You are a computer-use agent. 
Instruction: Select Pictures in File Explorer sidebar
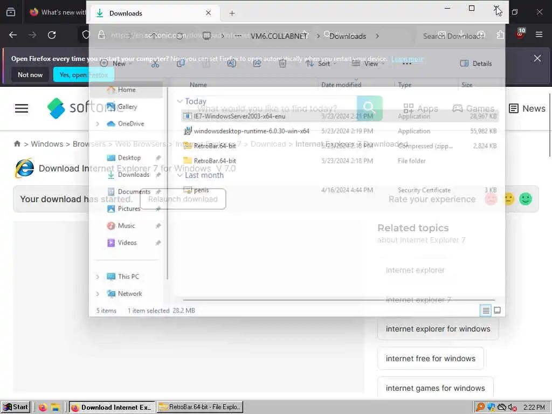pyautogui.click(x=126, y=209)
